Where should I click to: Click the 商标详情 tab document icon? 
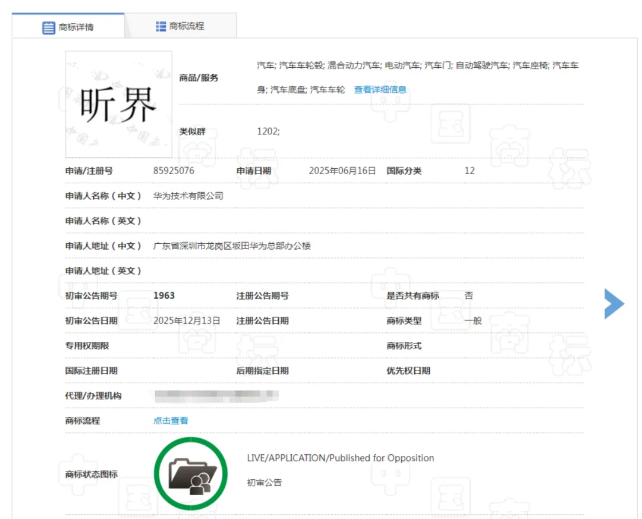coord(48,26)
